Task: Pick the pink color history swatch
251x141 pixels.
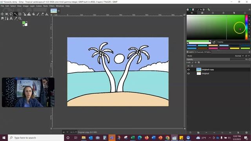Action: coord(213,48)
